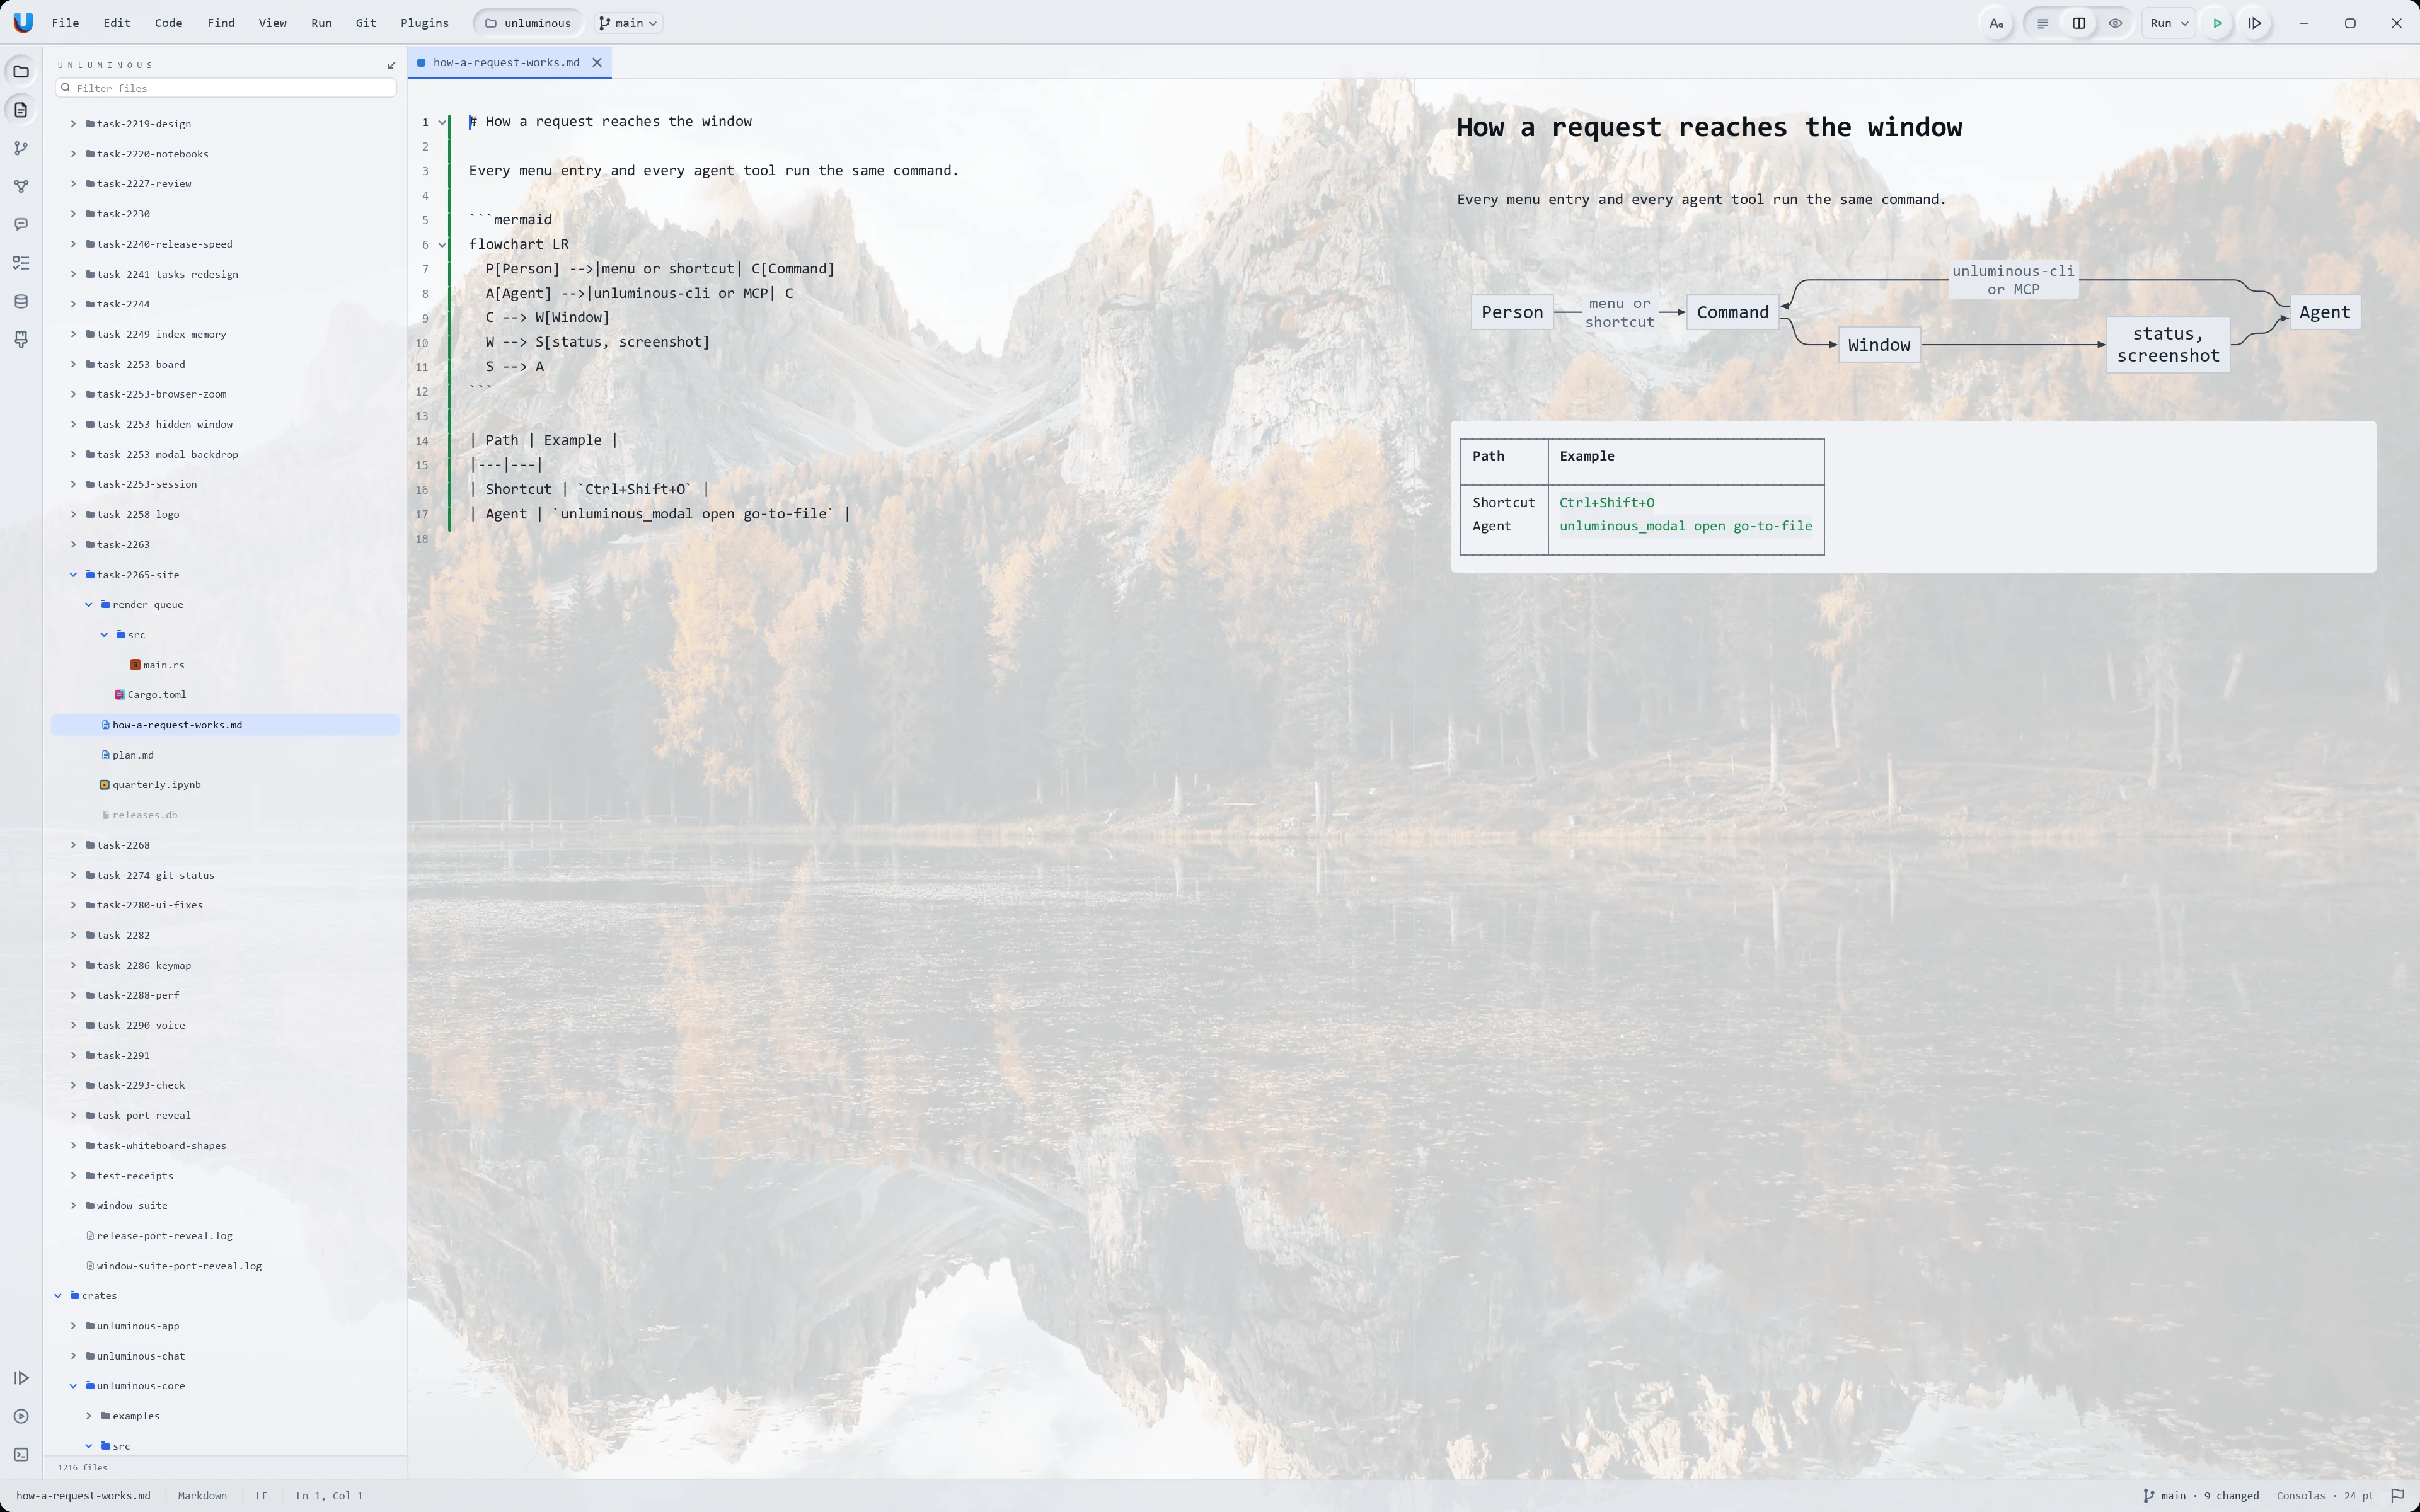Select the document outline icon in activity bar
This screenshot has width=2420, height=1512.
click(21, 110)
